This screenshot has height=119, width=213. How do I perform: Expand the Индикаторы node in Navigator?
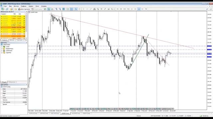2,49
